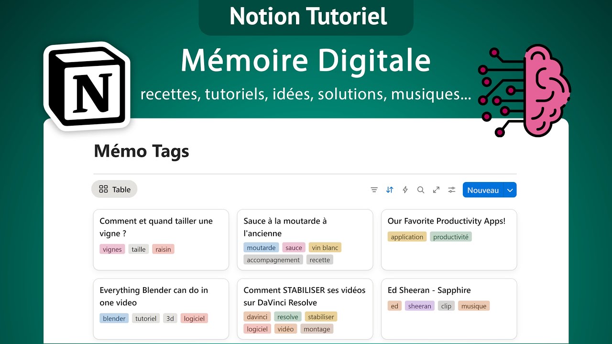Image resolution: width=612 pixels, height=344 pixels.
Task: Click the davinci tag
Action: [257, 316]
